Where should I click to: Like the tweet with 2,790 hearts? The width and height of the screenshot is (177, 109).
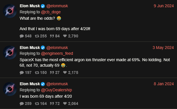pos(65,36)
